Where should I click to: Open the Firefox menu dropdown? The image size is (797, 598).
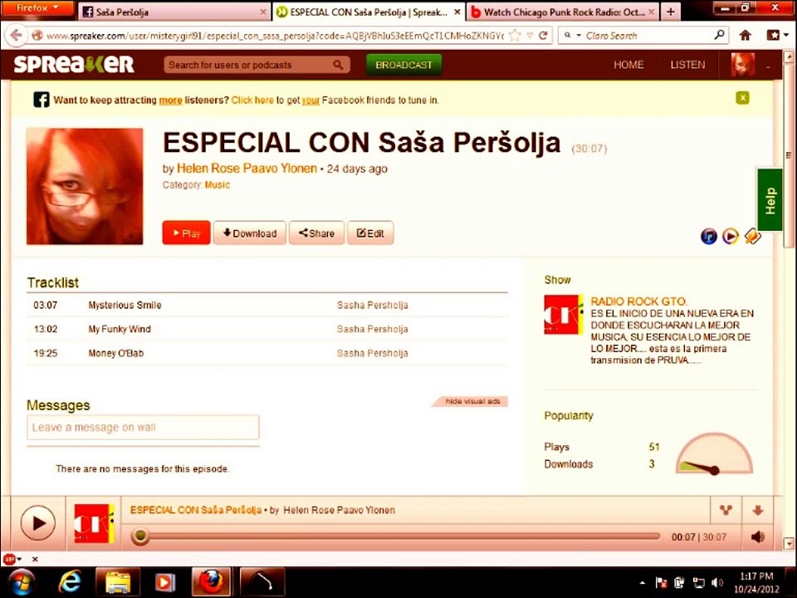pyautogui.click(x=38, y=7)
